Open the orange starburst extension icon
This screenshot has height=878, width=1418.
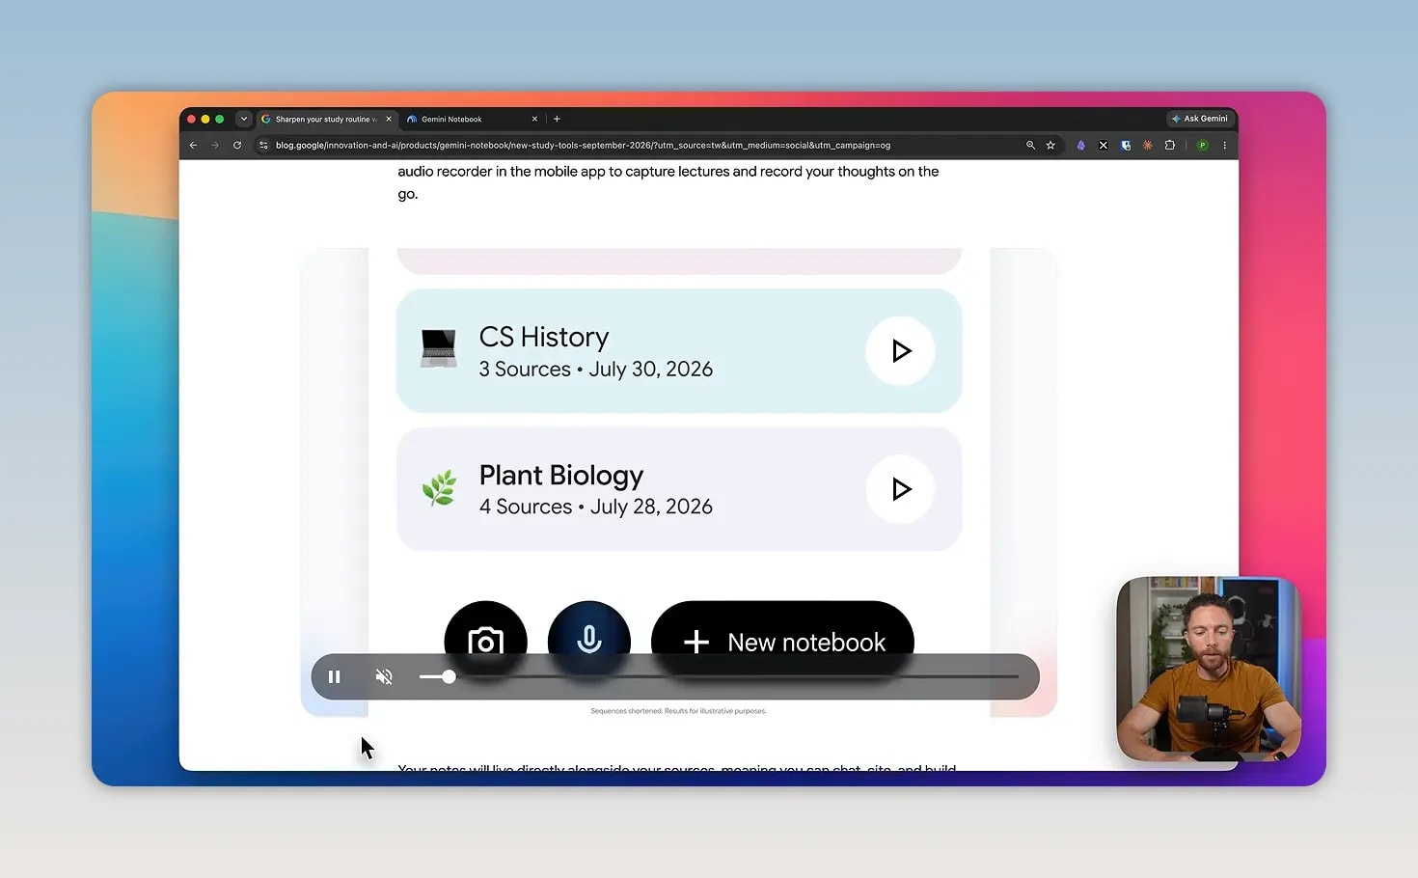coord(1148,146)
